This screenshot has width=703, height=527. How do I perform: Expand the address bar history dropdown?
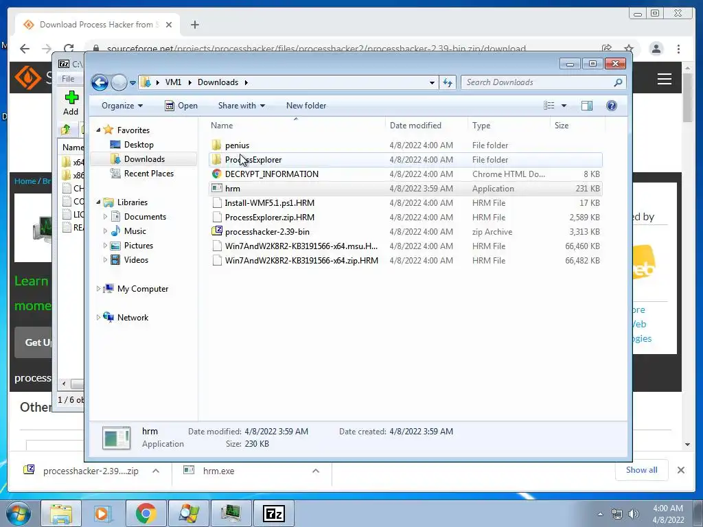tap(432, 82)
